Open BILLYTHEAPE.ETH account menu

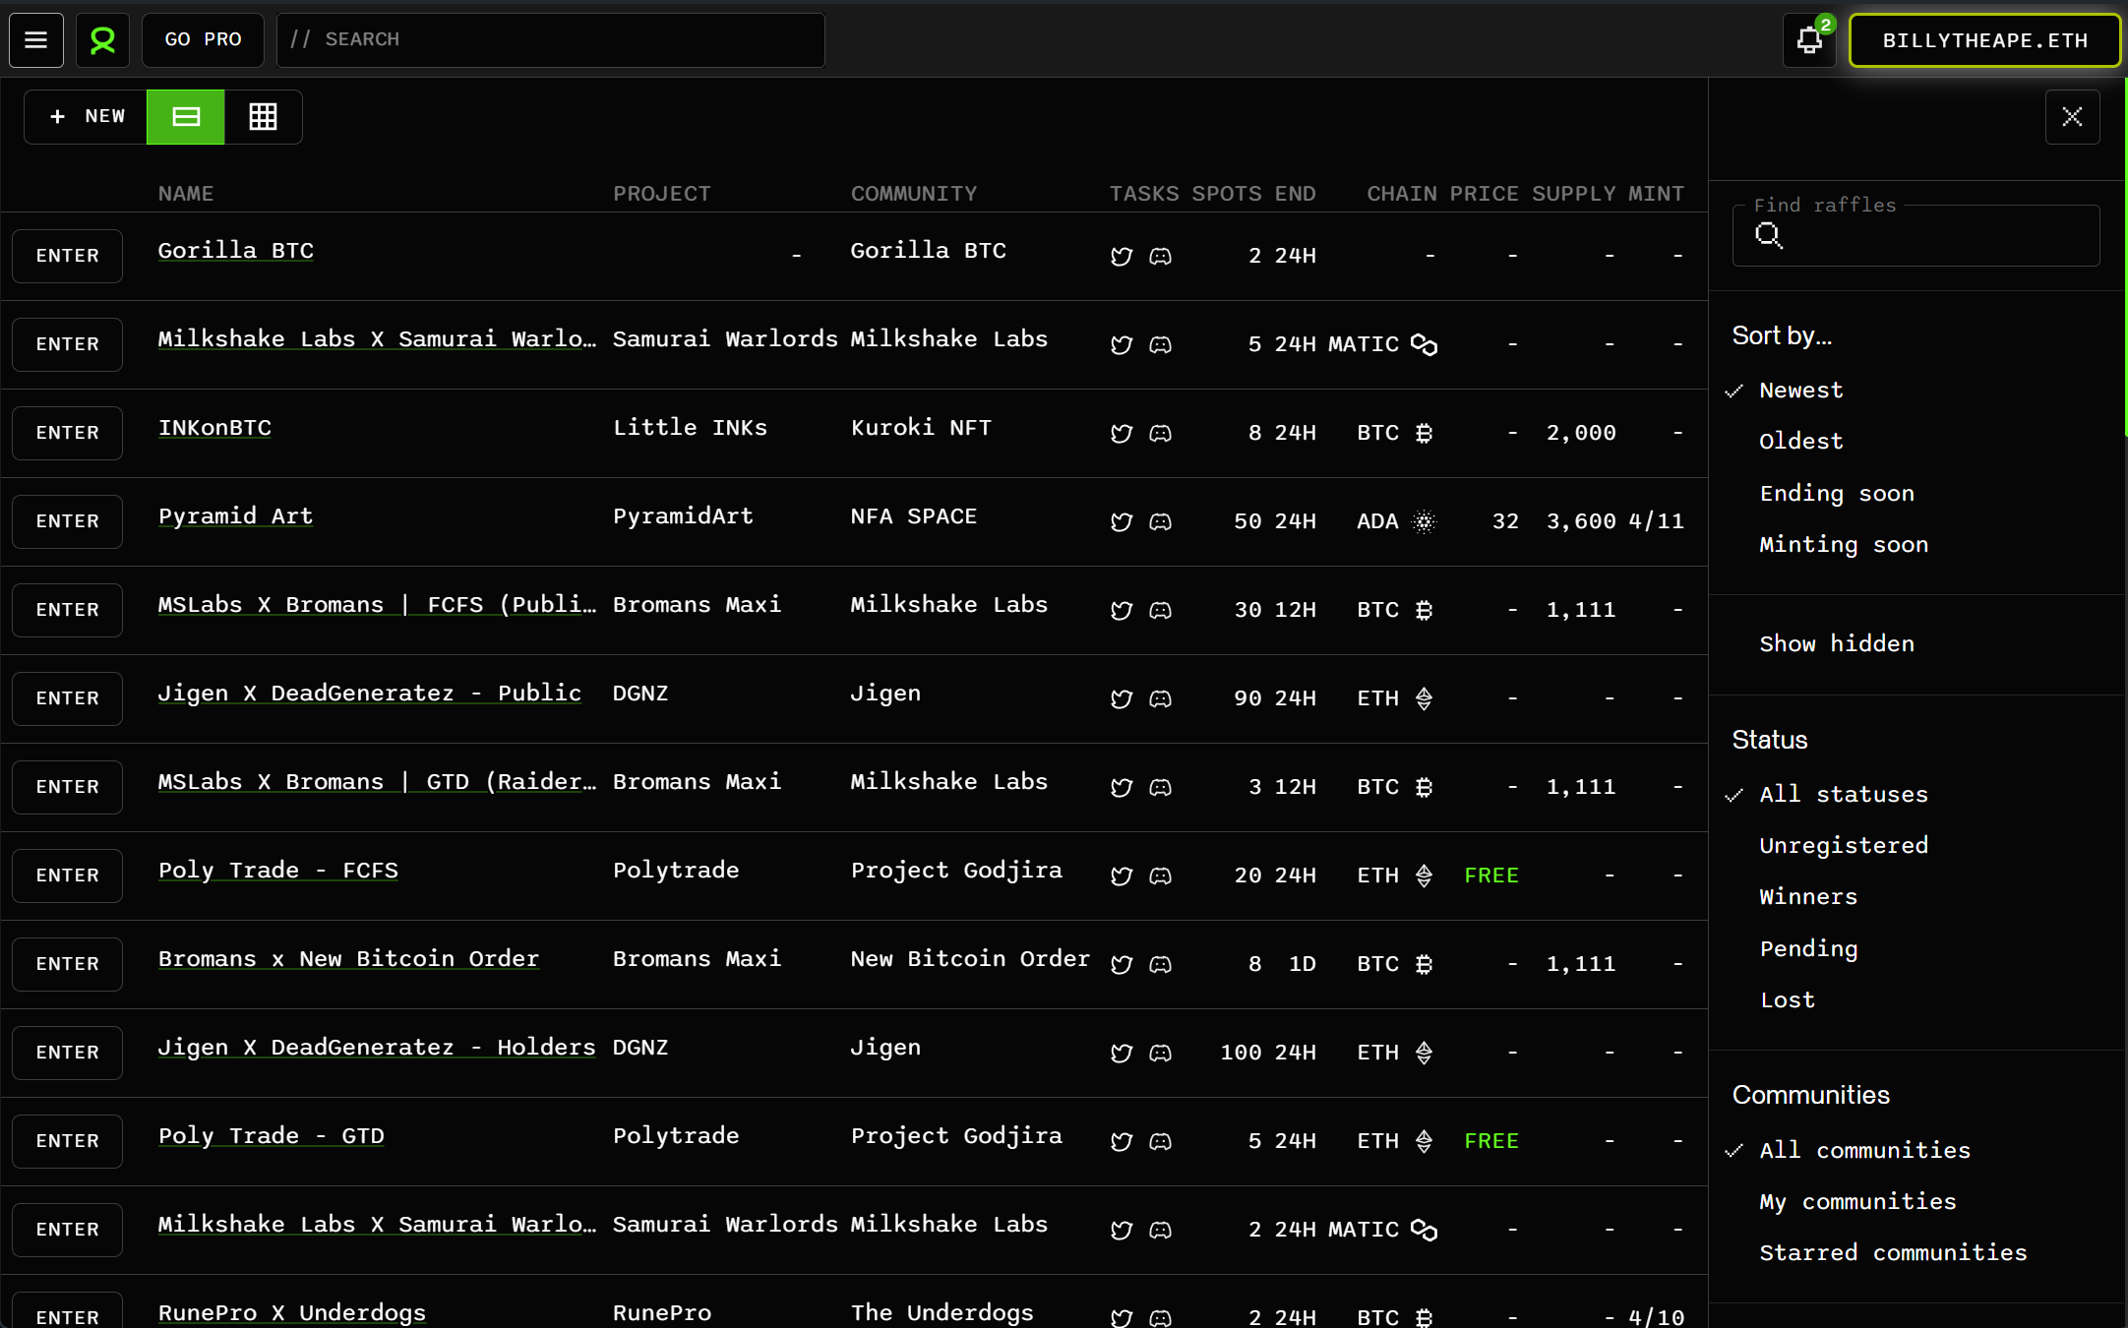[x=1984, y=40]
